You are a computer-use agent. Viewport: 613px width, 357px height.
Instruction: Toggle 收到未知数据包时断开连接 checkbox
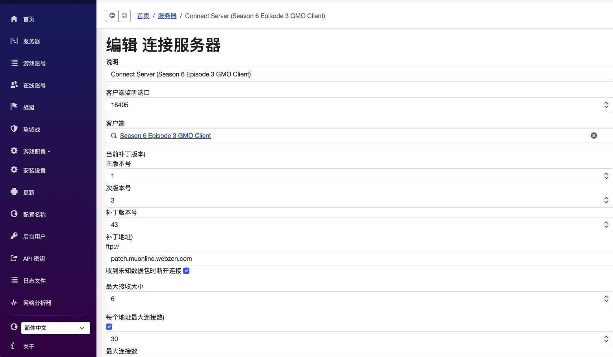coord(187,271)
